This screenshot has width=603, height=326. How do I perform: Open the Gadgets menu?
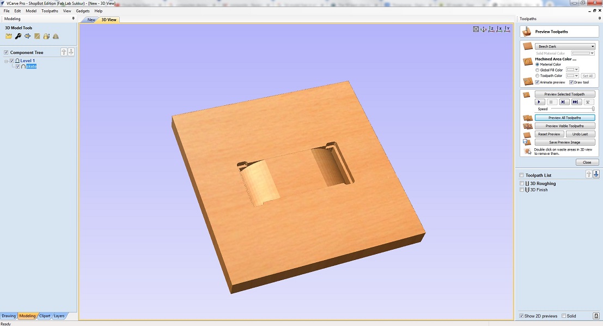(x=83, y=11)
